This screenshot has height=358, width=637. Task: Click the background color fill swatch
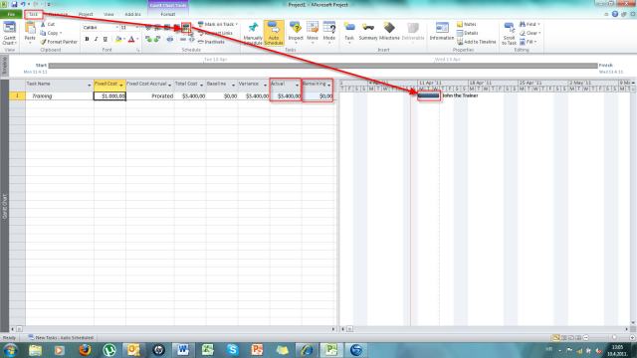(118, 39)
